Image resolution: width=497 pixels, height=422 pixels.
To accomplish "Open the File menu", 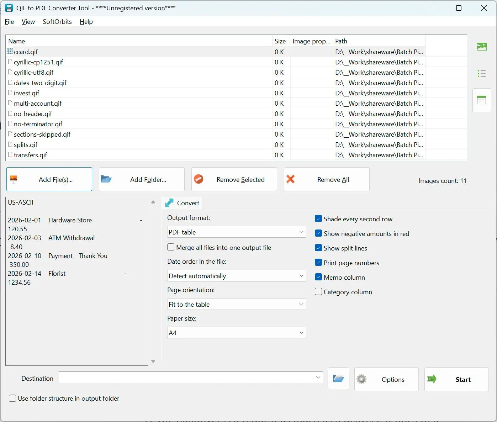I will coord(9,22).
